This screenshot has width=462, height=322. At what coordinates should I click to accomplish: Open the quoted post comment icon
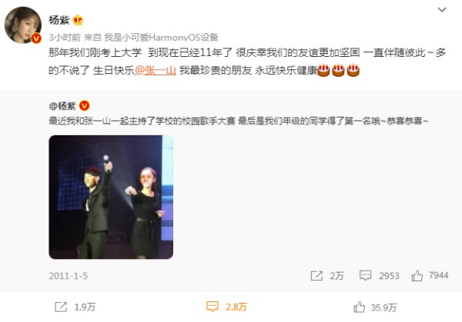click(365, 275)
